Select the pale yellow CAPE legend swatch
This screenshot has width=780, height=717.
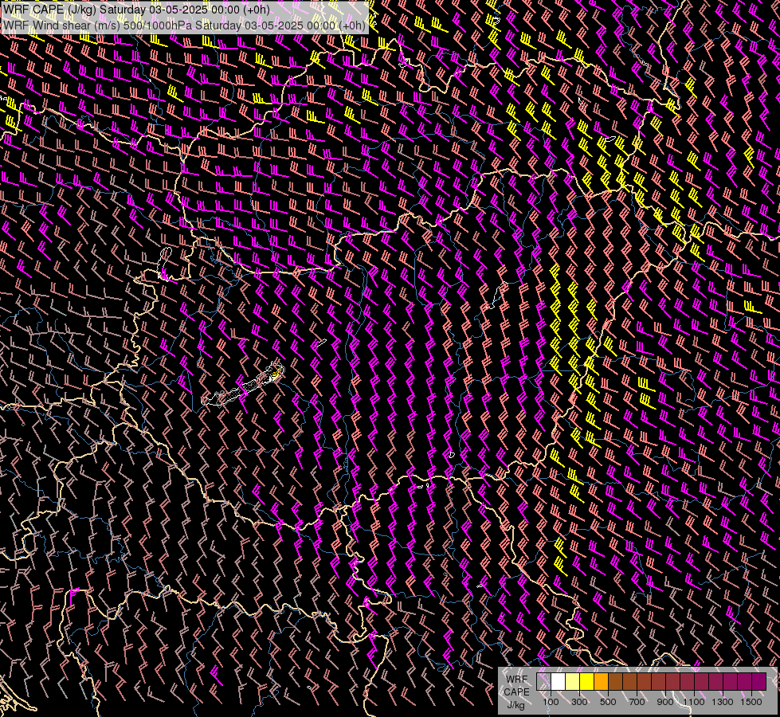[573, 682]
